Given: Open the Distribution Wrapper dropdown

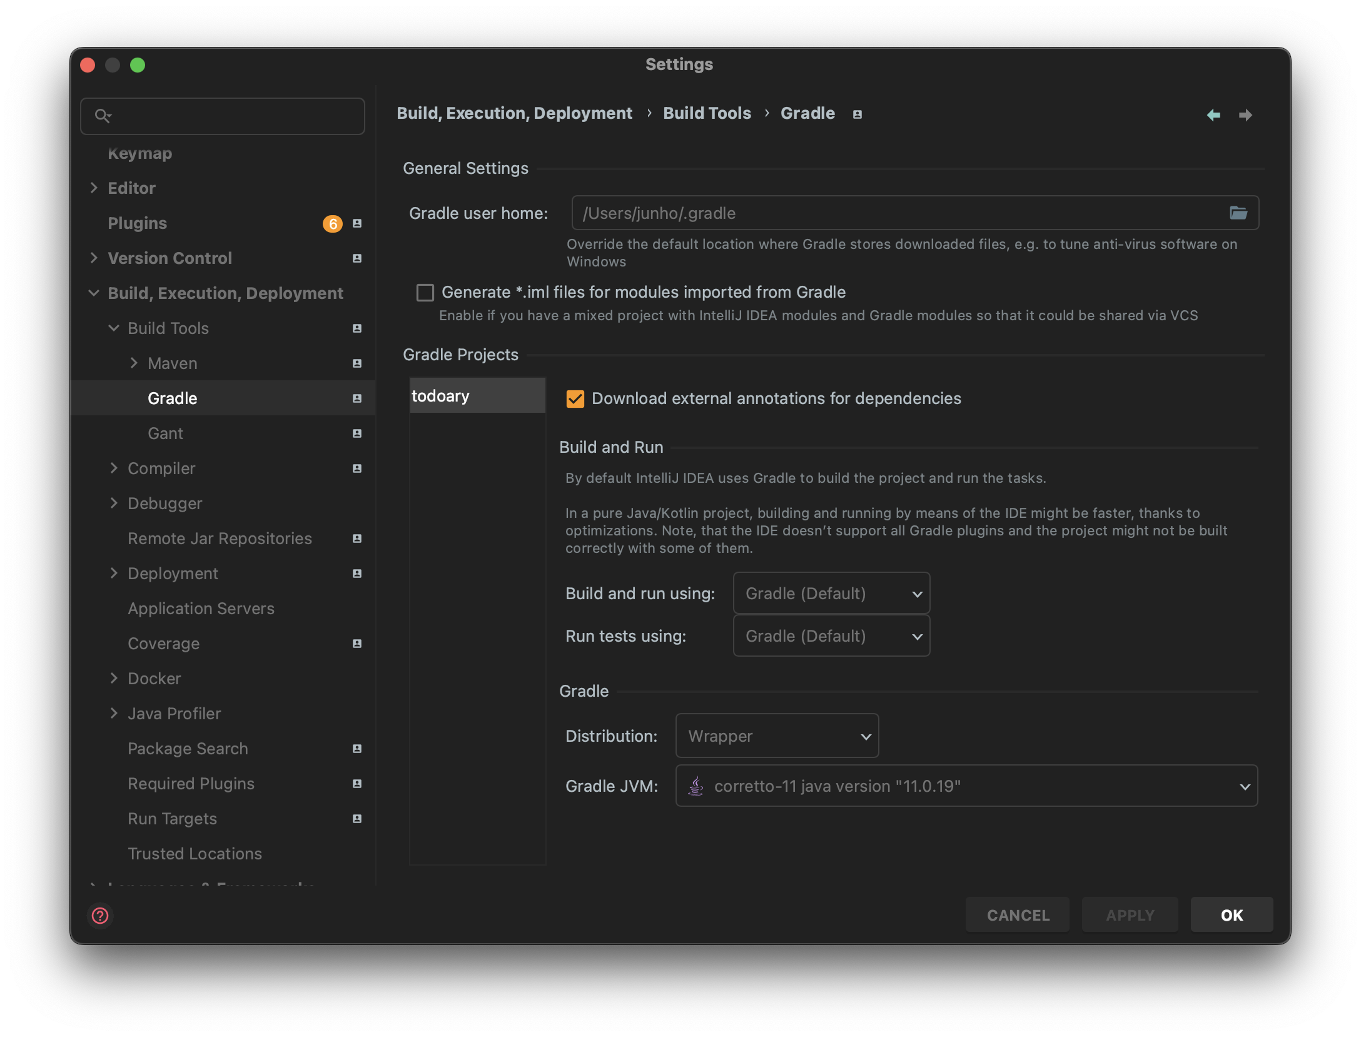Looking at the screenshot, I should (777, 736).
